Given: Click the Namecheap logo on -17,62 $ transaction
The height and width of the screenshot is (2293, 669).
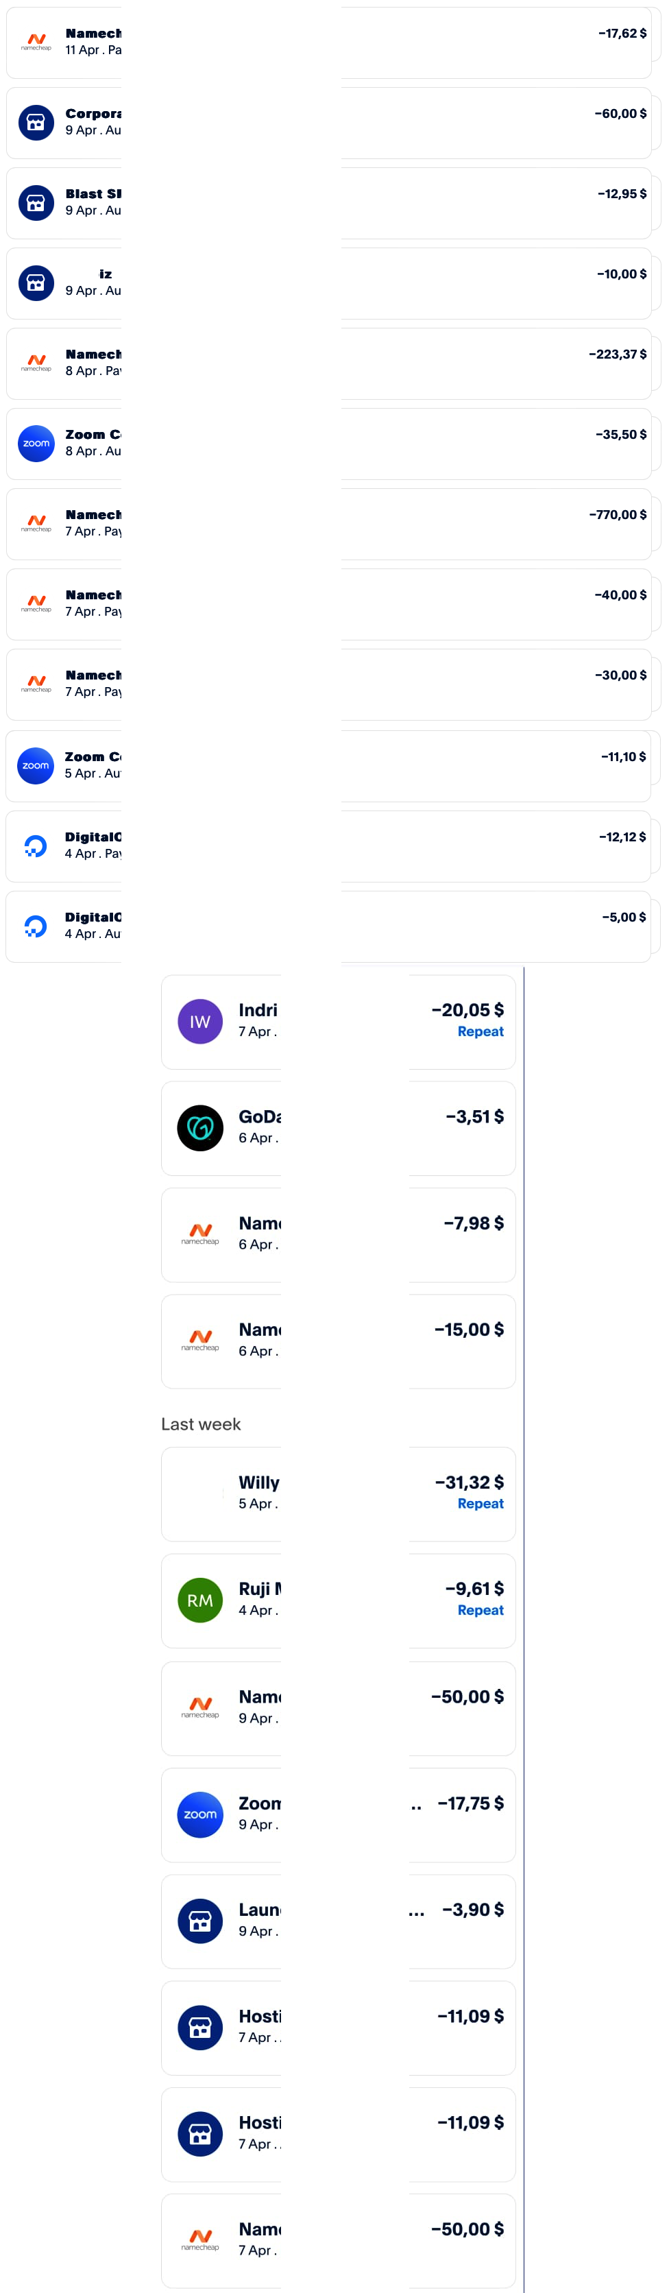Looking at the screenshot, I should (x=36, y=42).
